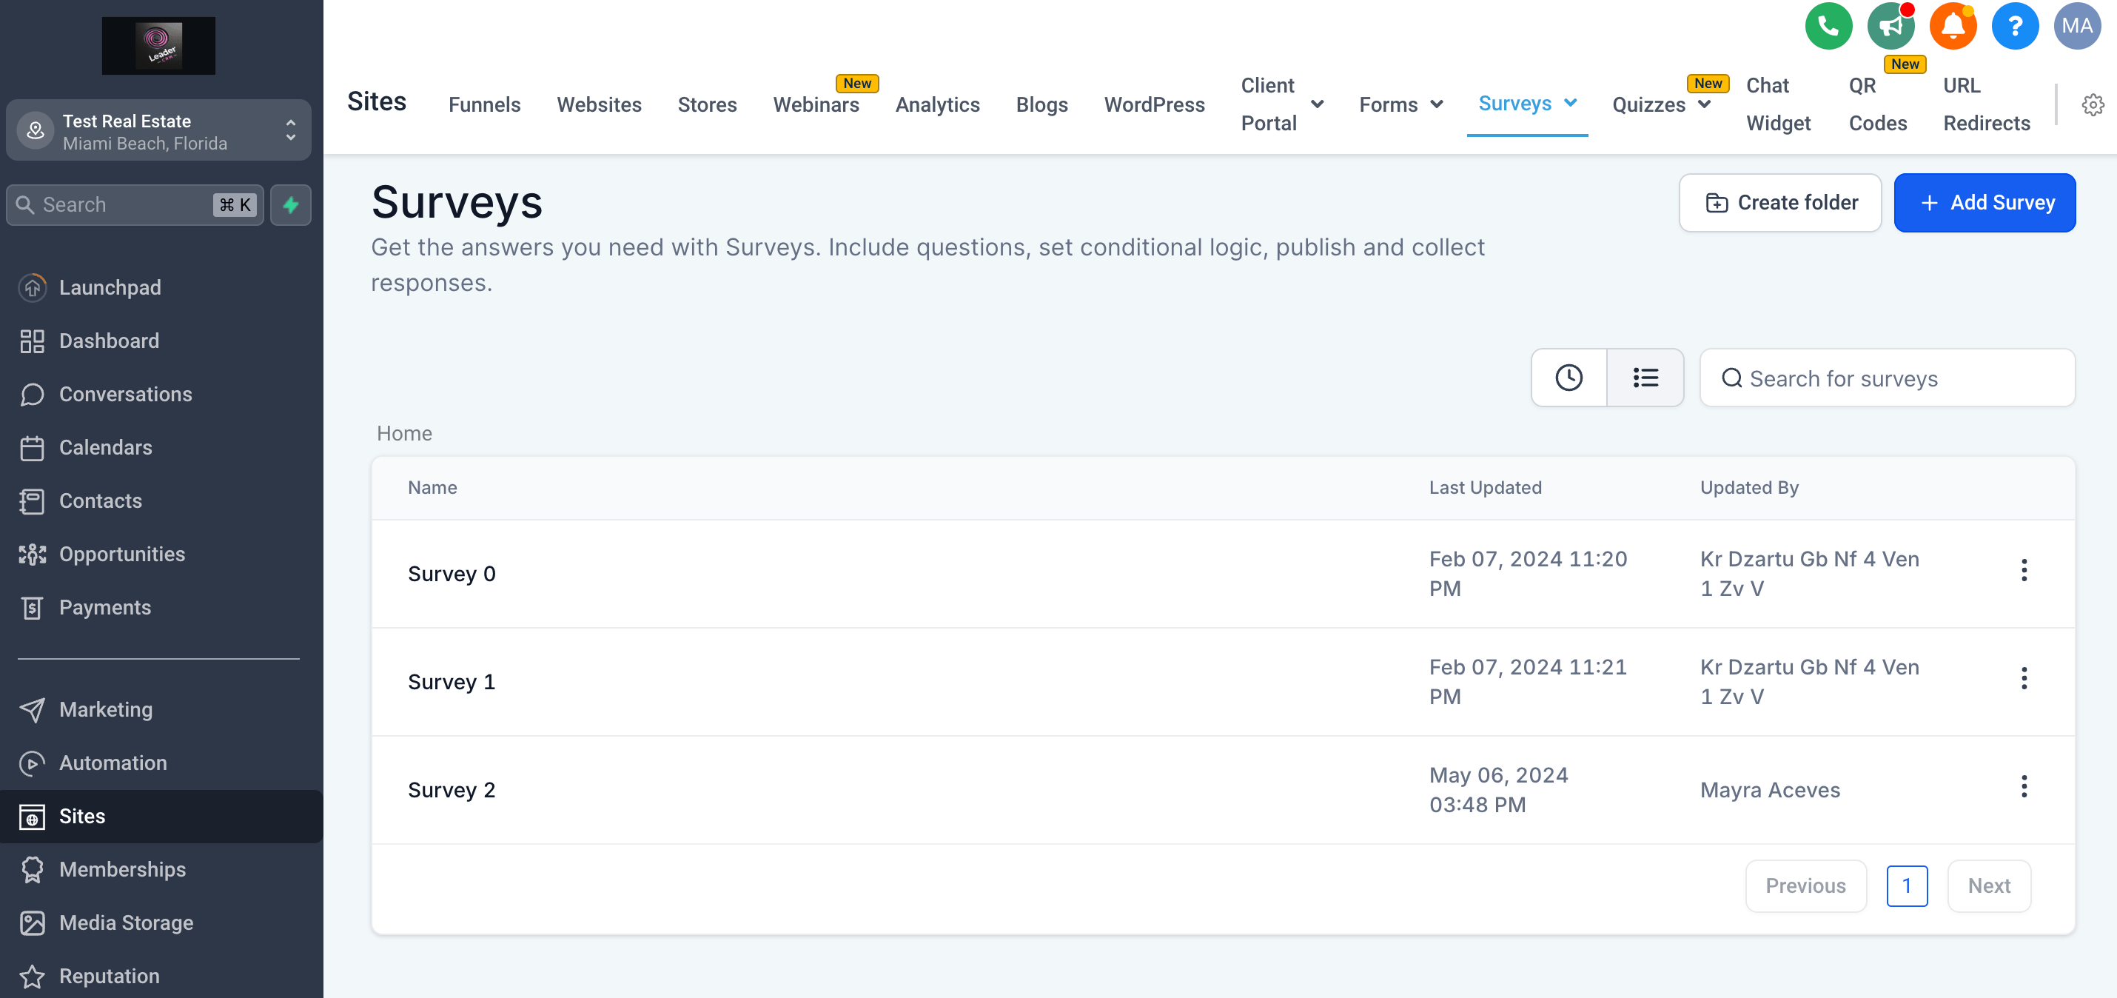Expand the Test Real Estate account switcher

coord(158,131)
